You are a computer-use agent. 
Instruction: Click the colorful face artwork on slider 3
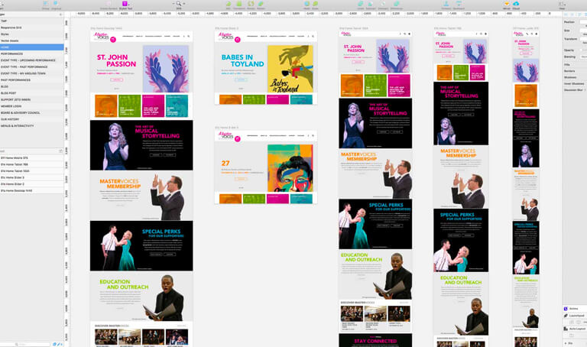290,168
